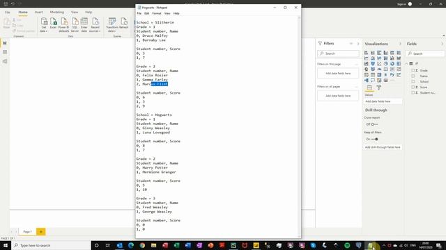
Task: Select the Stacked bar chart visual
Action: (x=366, y=53)
